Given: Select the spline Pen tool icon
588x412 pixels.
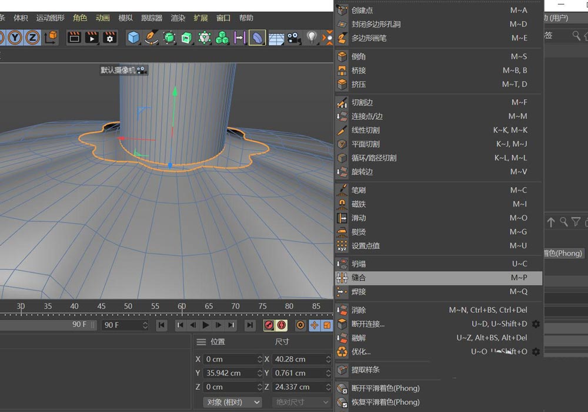Looking at the screenshot, I should coord(152,38).
